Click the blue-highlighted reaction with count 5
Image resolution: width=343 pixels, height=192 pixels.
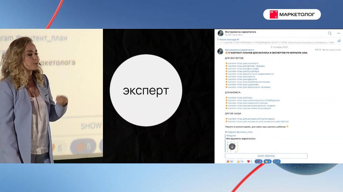click(x=258, y=162)
